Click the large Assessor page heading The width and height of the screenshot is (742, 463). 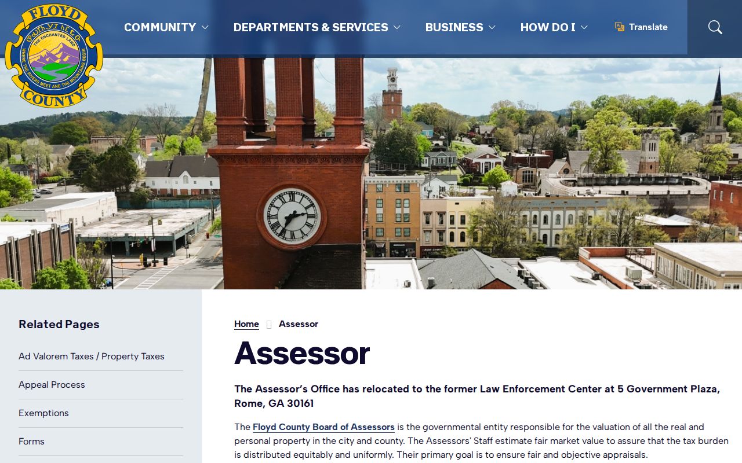[302, 353]
